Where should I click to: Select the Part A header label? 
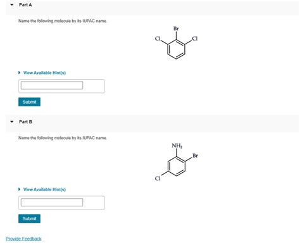pyautogui.click(x=25, y=5)
